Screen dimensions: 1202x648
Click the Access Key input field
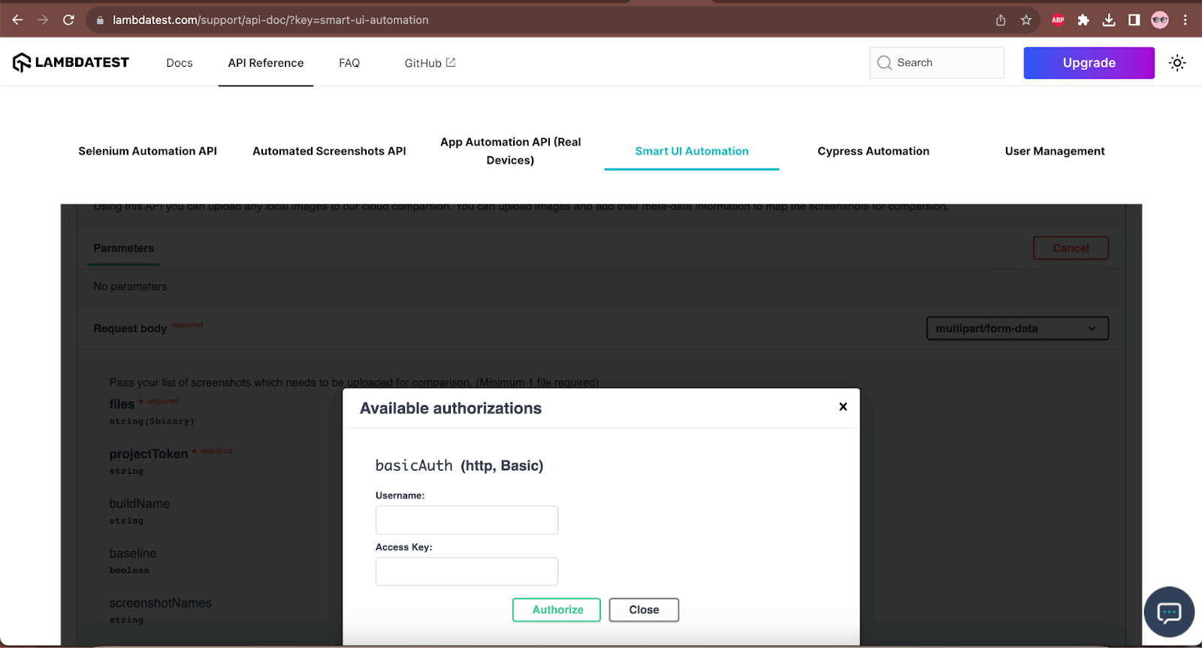(467, 571)
